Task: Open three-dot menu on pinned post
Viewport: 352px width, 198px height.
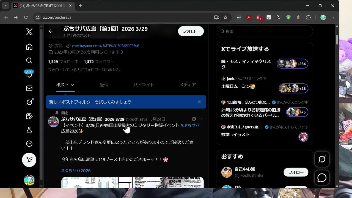Action: 201,119
